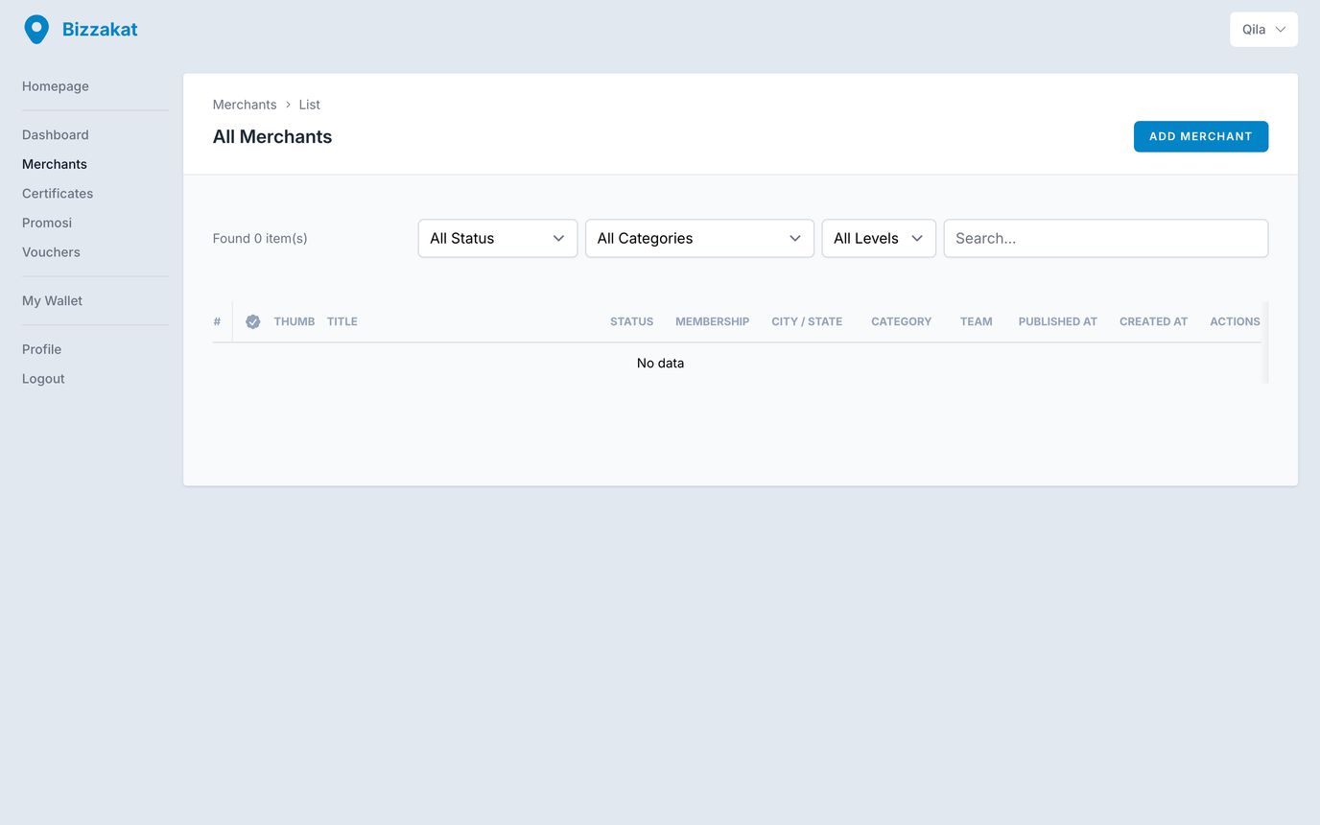Navigate to Certificates page

(x=58, y=194)
